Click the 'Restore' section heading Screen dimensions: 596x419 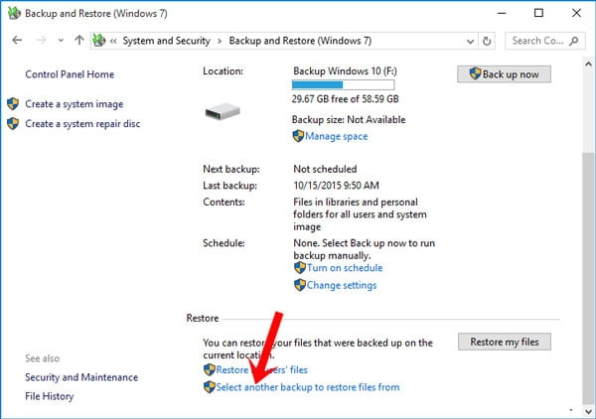pyautogui.click(x=203, y=318)
